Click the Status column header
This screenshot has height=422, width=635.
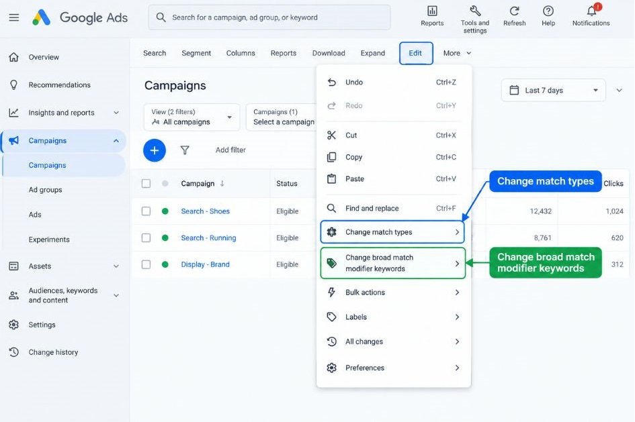[x=287, y=184]
